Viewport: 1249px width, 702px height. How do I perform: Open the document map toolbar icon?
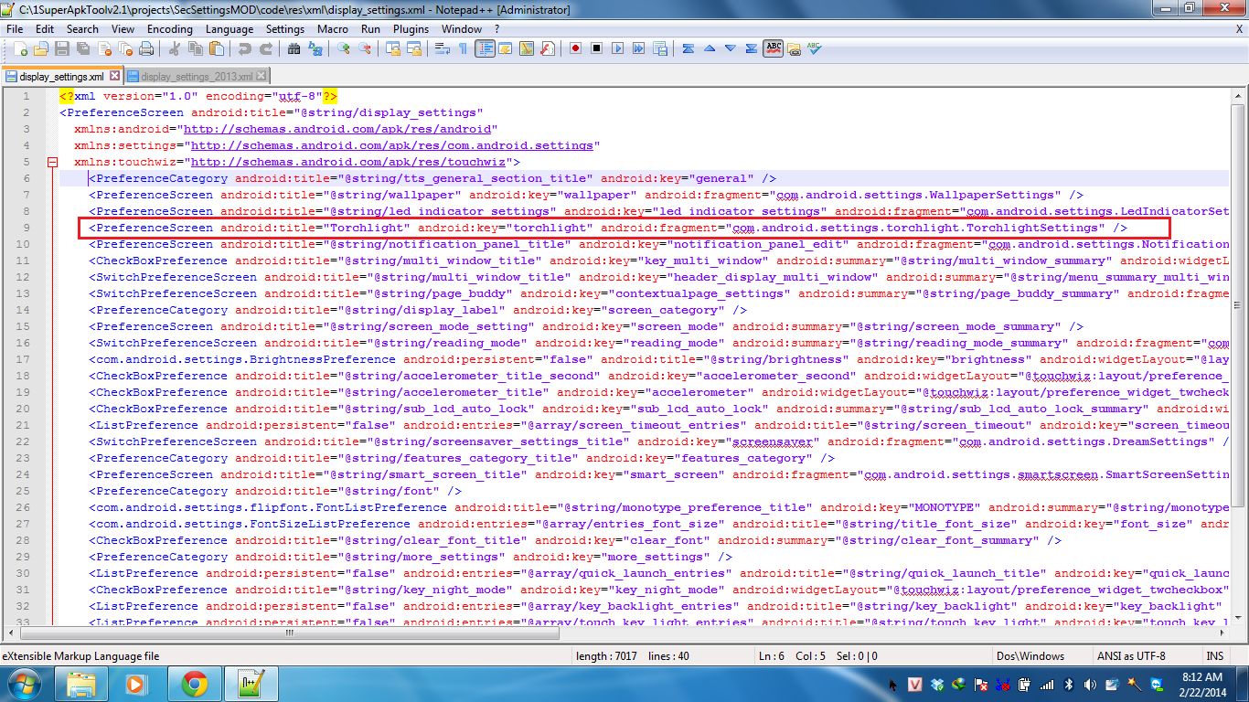pos(526,48)
